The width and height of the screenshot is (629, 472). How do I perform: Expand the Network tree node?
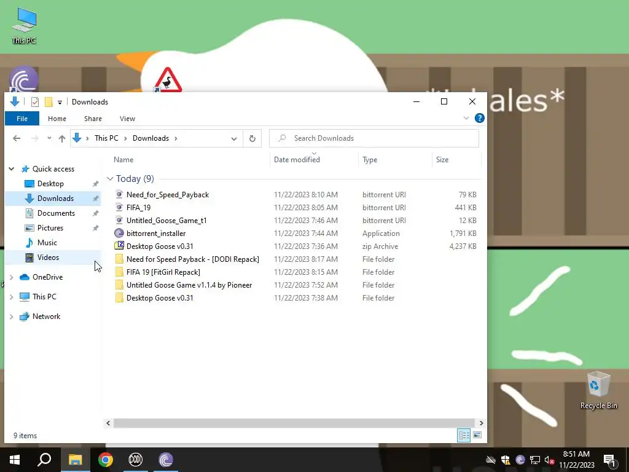(x=12, y=317)
